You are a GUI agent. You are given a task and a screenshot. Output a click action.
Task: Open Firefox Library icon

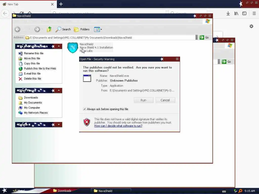pos(236,14)
